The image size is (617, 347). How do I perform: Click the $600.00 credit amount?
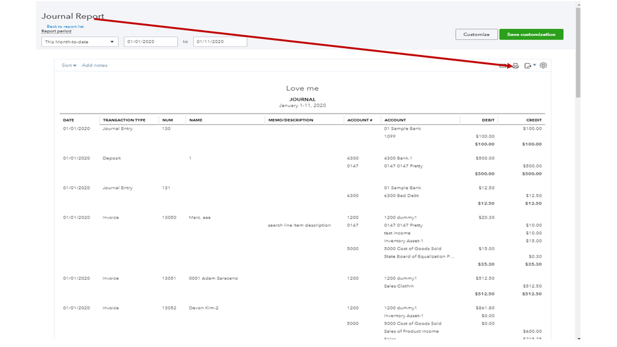click(532, 332)
